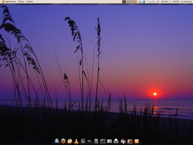The width and height of the screenshot is (193, 145).
Task: Launch GIMP from the dock
Action: point(90,141)
